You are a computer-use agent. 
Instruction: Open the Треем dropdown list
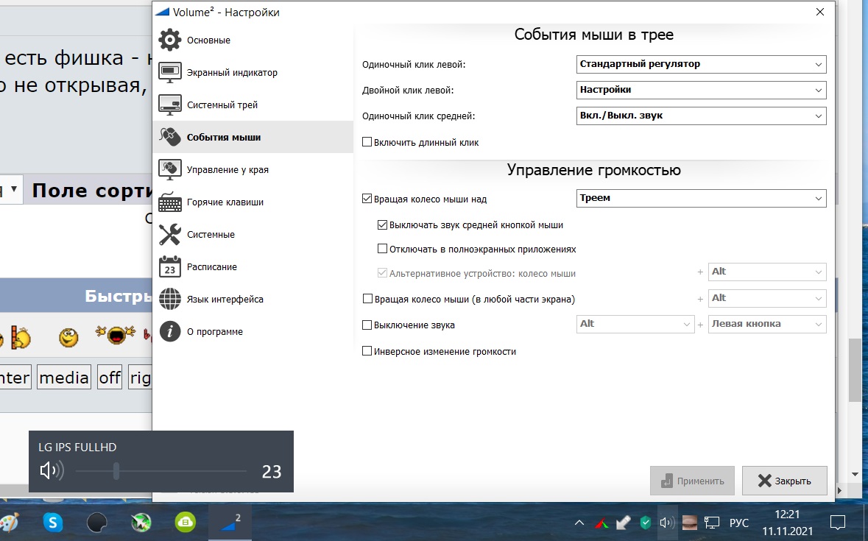tap(701, 198)
